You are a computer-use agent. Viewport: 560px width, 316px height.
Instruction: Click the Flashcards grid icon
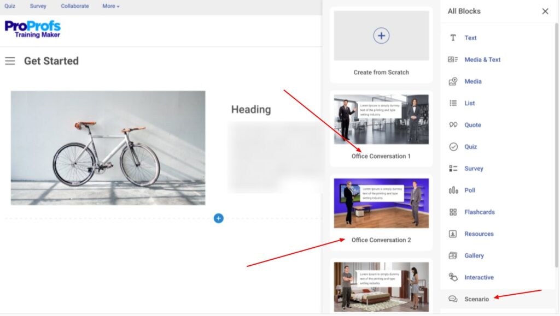pos(453,212)
